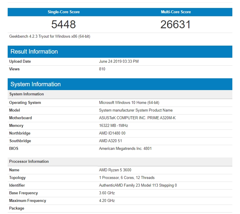The height and width of the screenshot is (214, 240).
Task: Select the American Megatrends BIOS value
Action: coord(125,149)
